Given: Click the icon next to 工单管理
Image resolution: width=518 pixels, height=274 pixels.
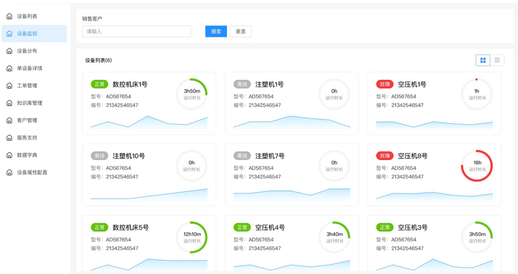Looking at the screenshot, I should point(9,86).
